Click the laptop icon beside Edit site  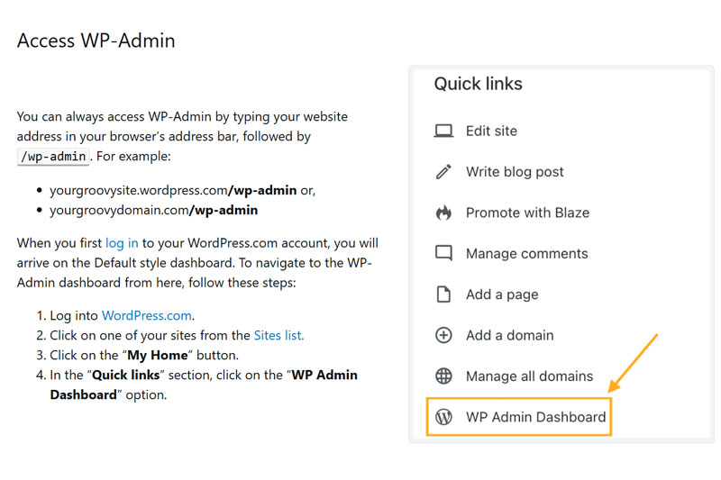443,131
